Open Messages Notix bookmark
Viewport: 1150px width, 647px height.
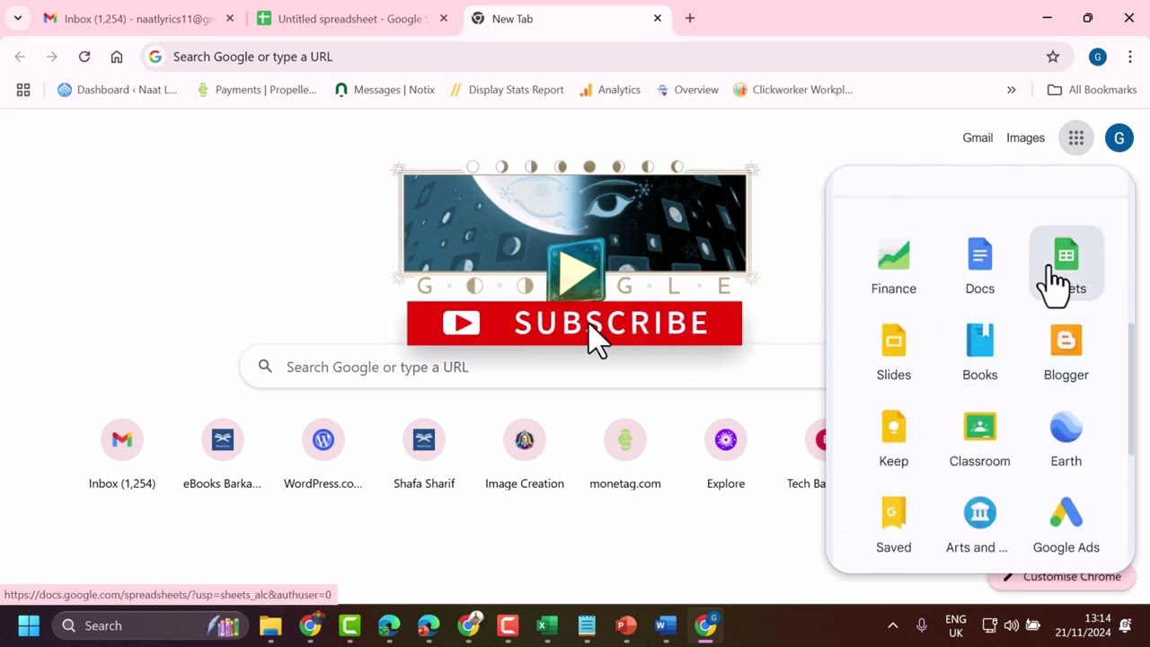pyautogui.click(x=385, y=90)
